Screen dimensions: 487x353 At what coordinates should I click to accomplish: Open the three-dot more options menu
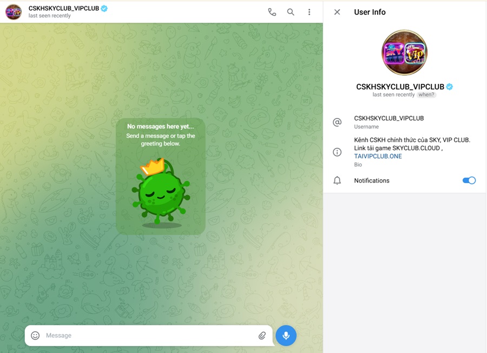[309, 12]
